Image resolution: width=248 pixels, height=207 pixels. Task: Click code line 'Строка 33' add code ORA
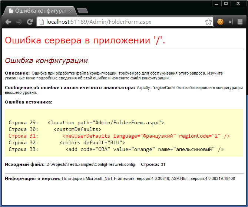(116, 149)
